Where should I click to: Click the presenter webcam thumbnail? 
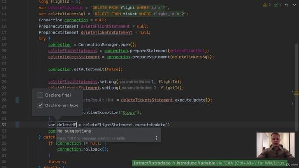(x=275, y=145)
